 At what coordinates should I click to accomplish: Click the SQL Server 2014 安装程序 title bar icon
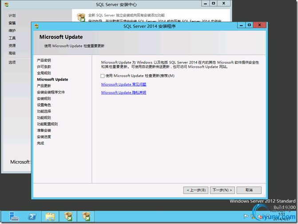(x=36, y=26)
